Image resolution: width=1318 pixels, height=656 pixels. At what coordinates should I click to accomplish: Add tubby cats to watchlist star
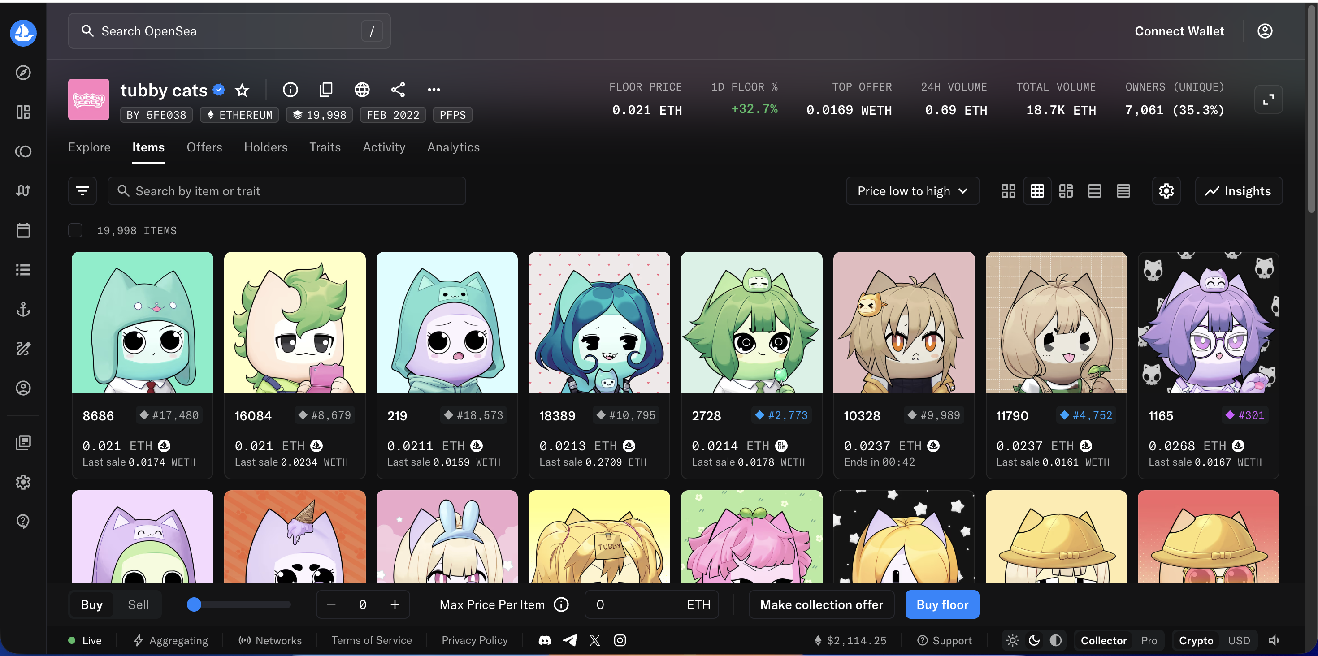click(x=242, y=91)
